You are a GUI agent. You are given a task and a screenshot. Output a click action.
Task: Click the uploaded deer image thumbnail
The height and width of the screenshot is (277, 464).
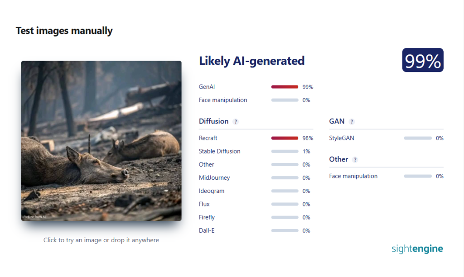pos(101,141)
